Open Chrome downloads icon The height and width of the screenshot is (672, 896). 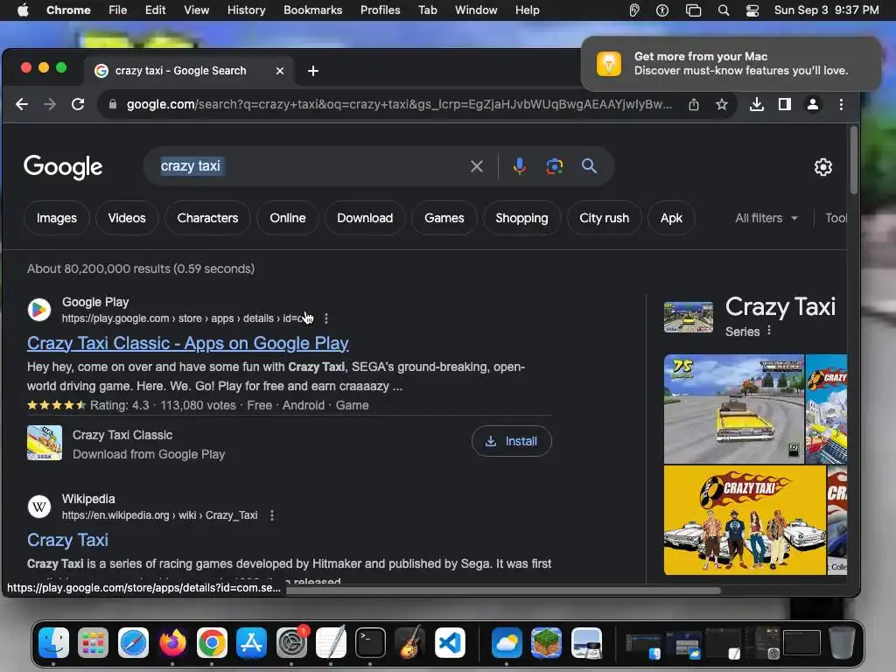click(757, 104)
